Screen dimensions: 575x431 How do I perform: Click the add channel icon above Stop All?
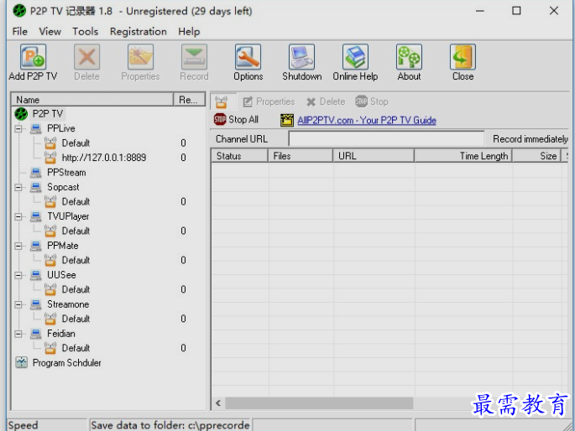coord(221,101)
